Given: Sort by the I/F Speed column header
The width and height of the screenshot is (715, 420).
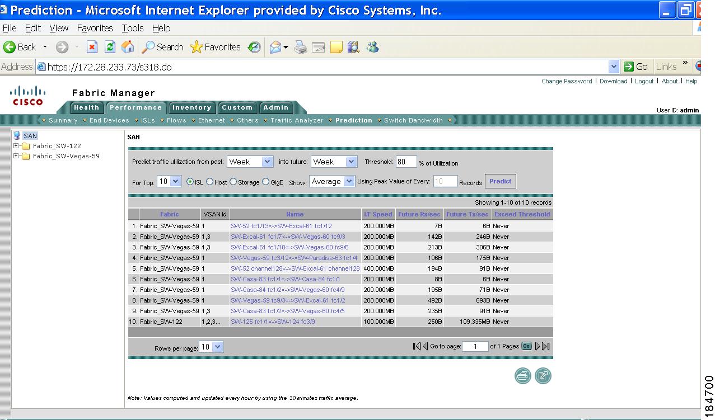Looking at the screenshot, I should [x=378, y=214].
